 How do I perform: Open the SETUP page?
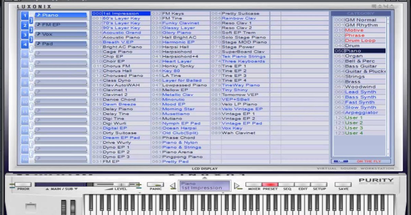point(319,185)
